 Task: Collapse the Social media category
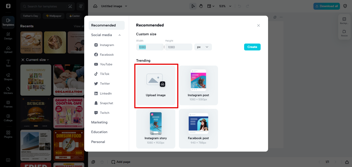coord(120,35)
